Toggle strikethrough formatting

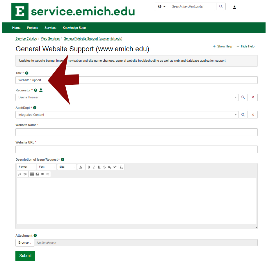(104, 167)
